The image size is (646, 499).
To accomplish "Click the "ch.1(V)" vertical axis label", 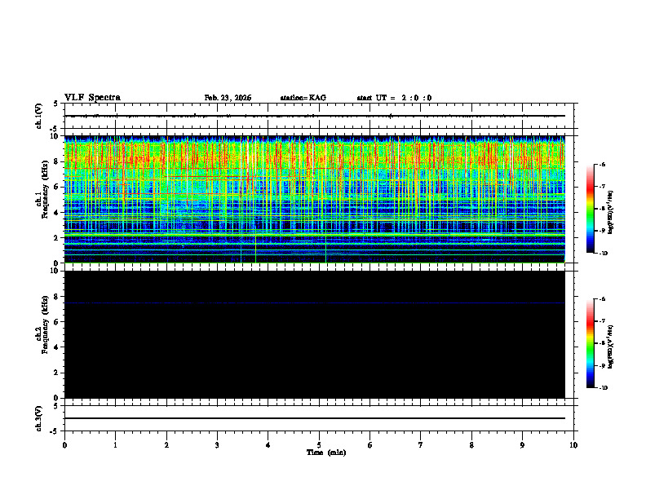I will tap(39, 116).
